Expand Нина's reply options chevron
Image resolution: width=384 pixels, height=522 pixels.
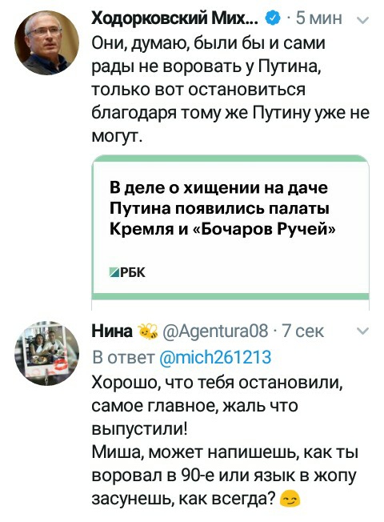click(x=362, y=331)
